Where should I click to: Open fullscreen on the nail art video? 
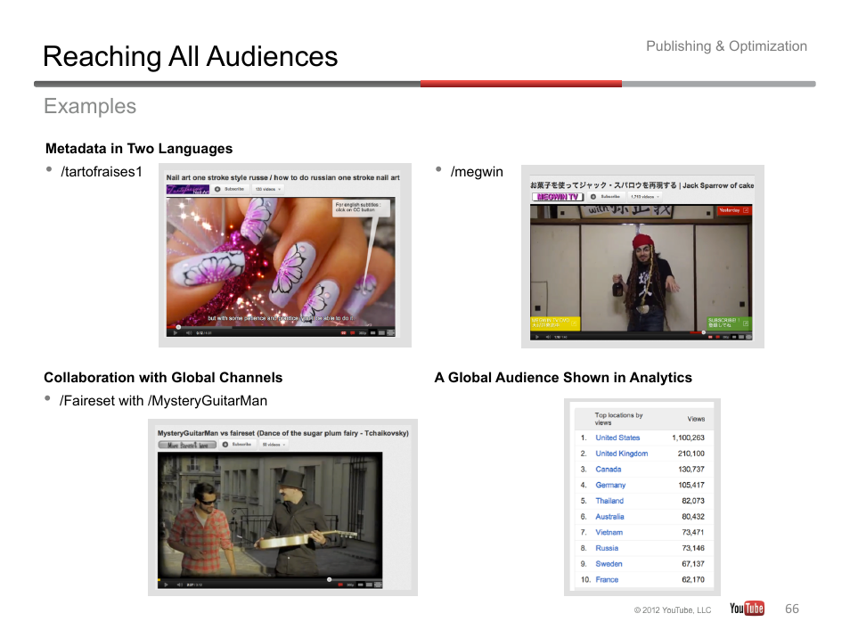click(391, 333)
